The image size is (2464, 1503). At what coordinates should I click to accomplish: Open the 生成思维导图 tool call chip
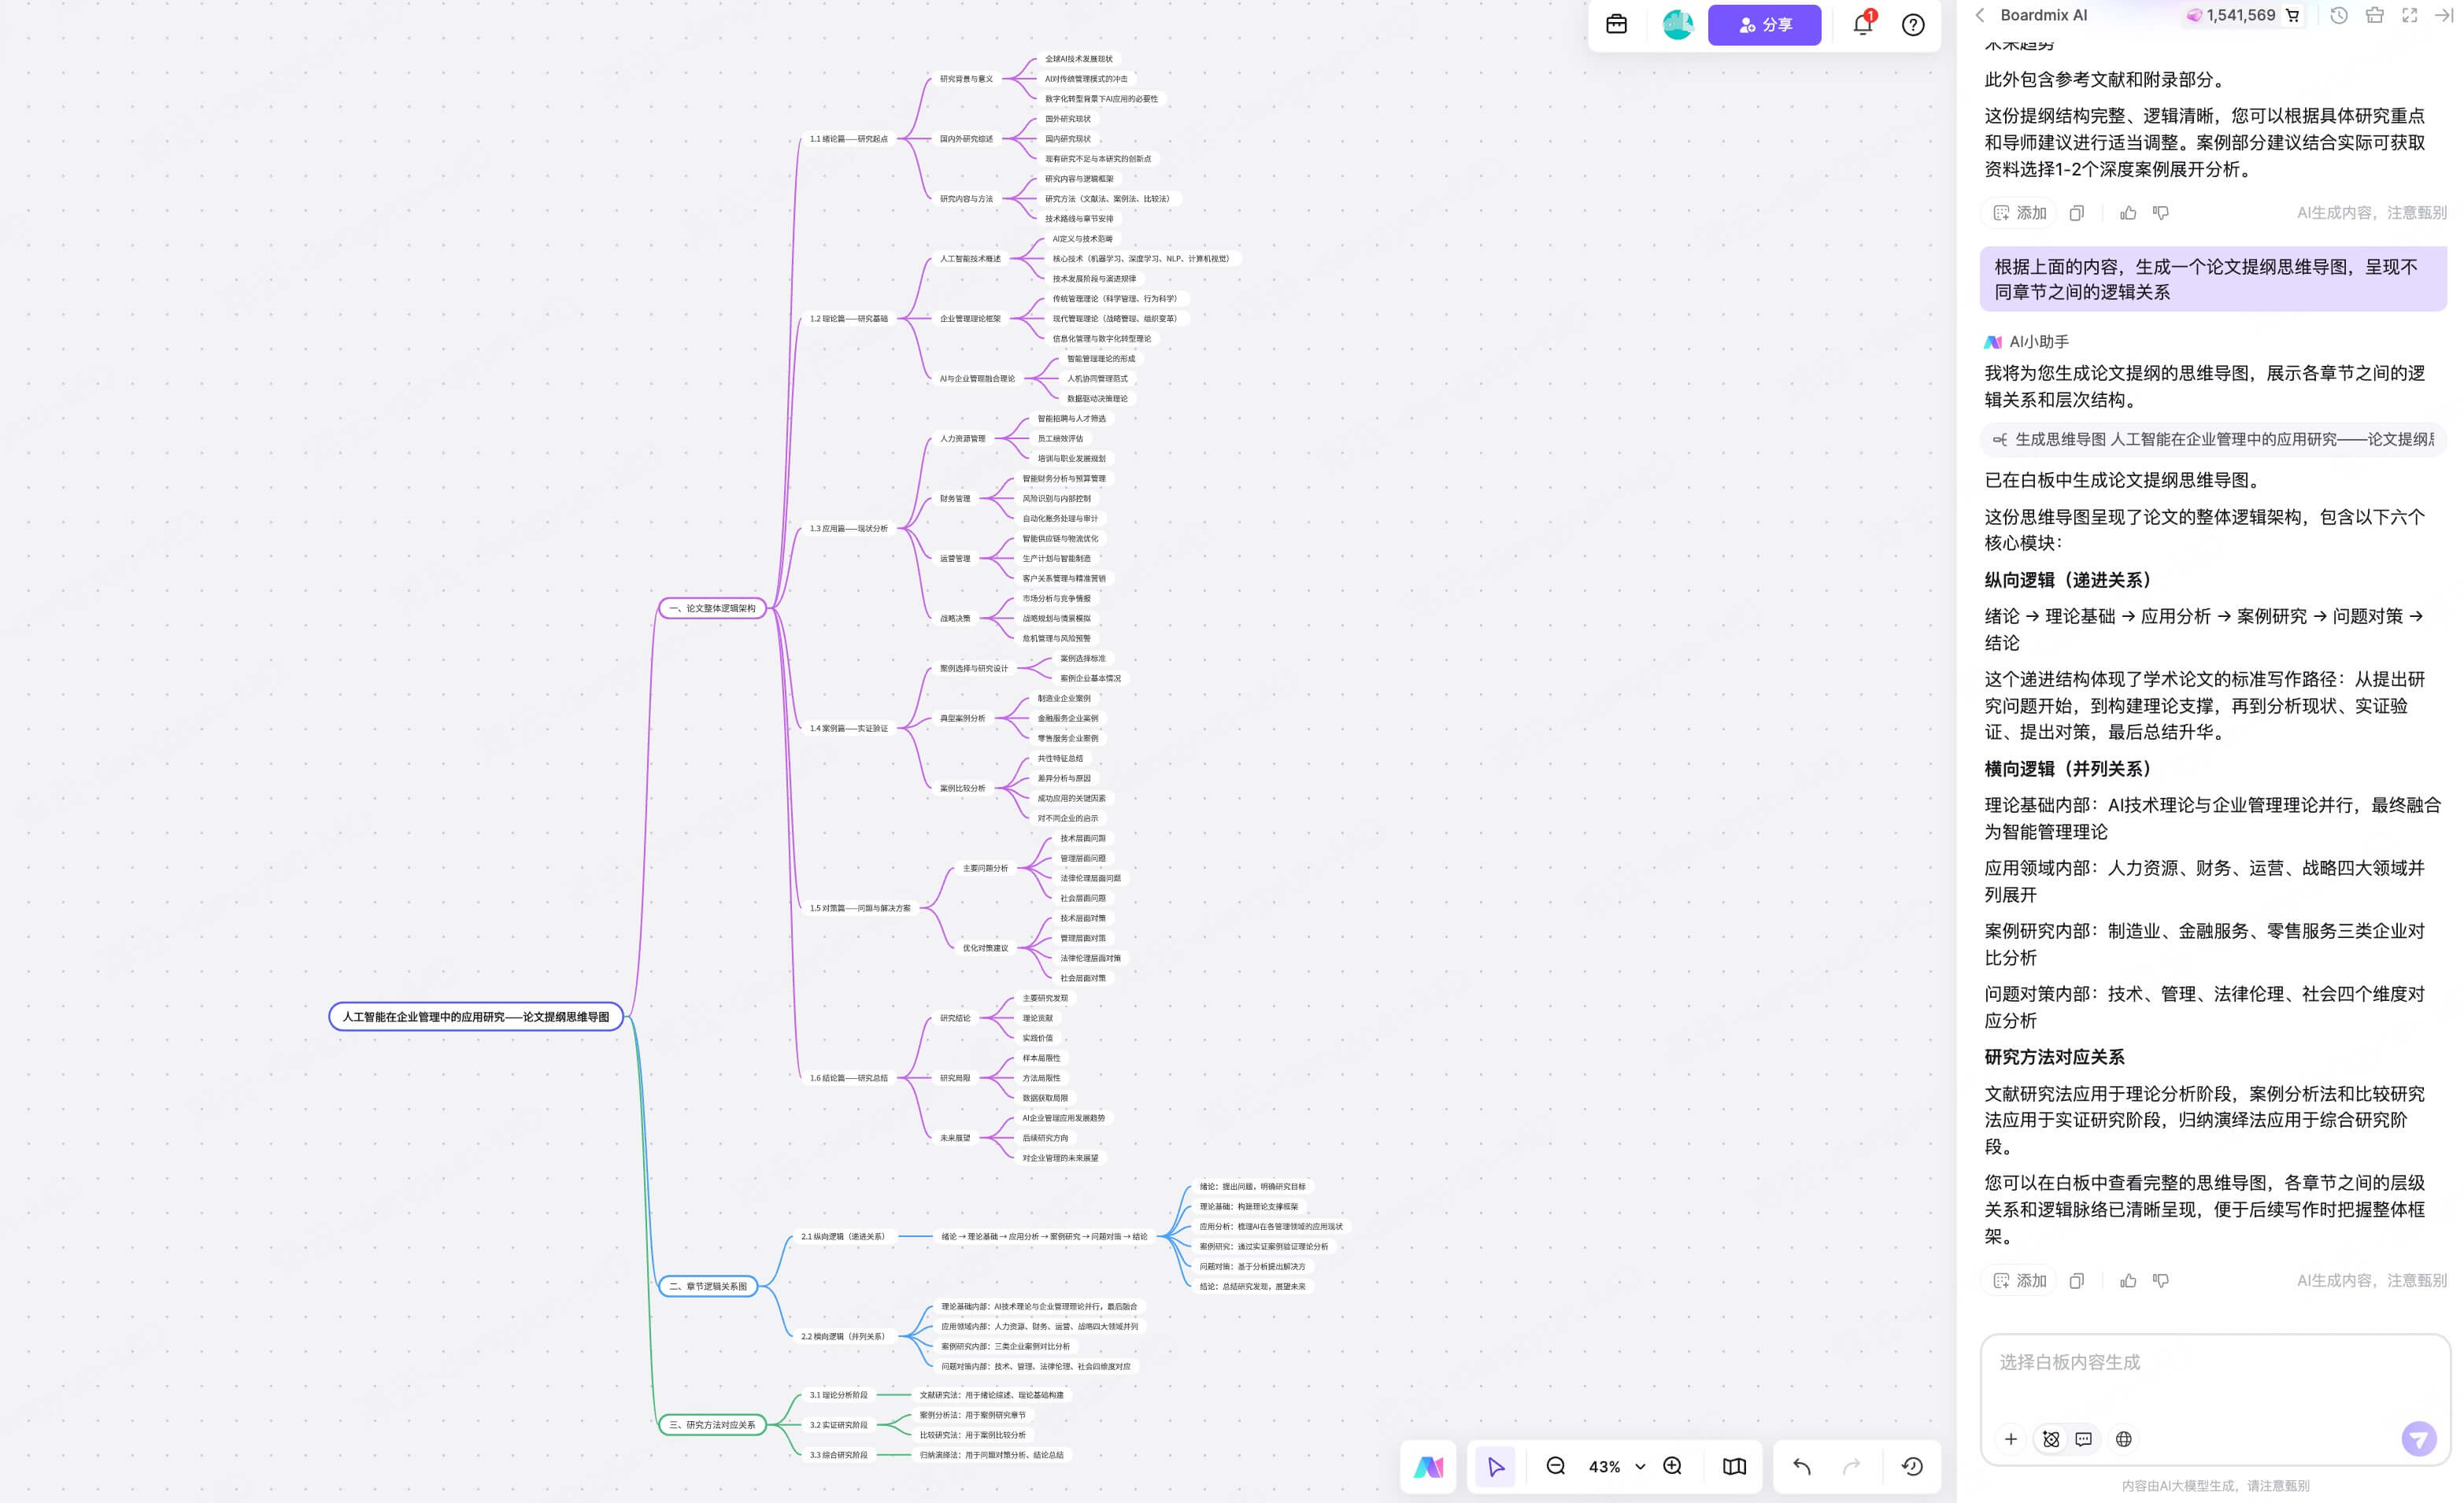coord(2213,439)
